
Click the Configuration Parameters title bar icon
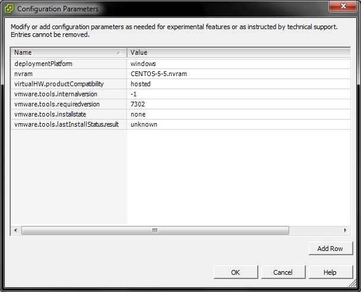pyautogui.click(x=9, y=9)
